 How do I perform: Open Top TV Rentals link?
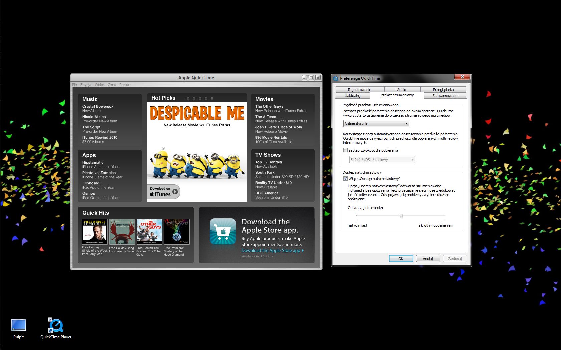point(268,164)
